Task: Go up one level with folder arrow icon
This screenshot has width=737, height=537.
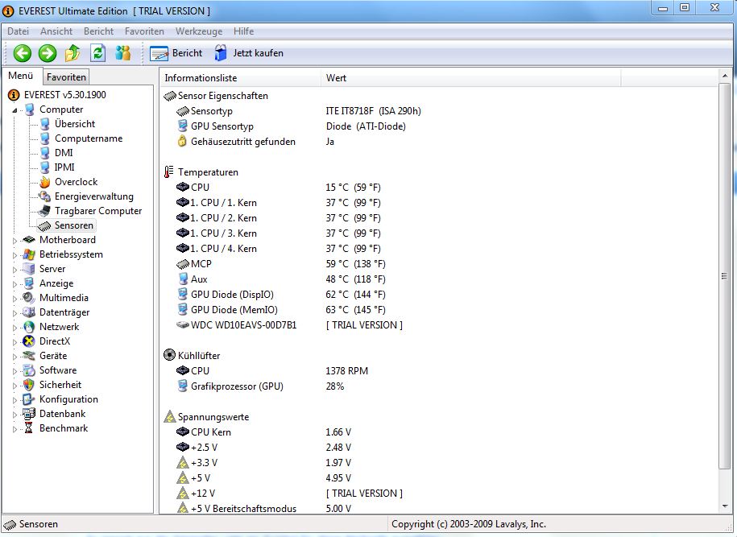Action: pyautogui.click(x=72, y=53)
